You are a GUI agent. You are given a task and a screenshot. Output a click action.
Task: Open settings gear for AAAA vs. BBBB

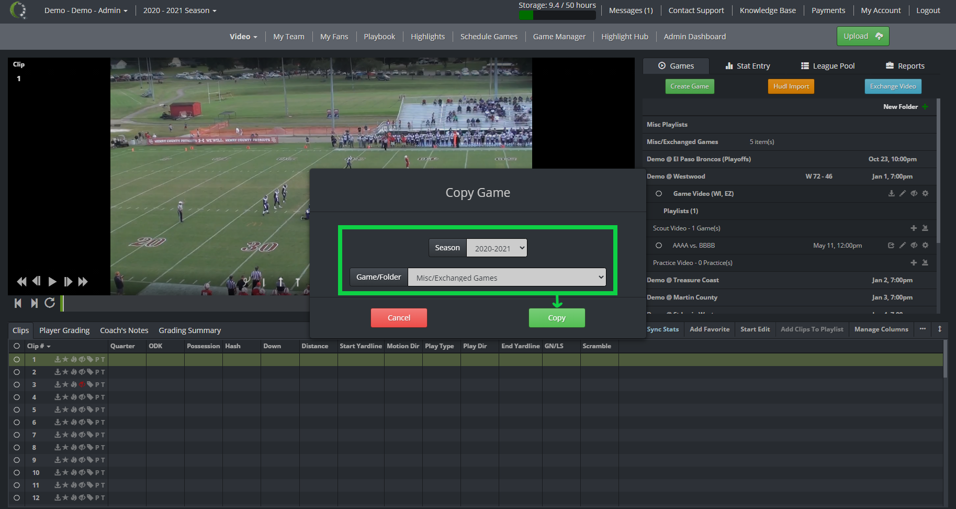pos(925,245)
